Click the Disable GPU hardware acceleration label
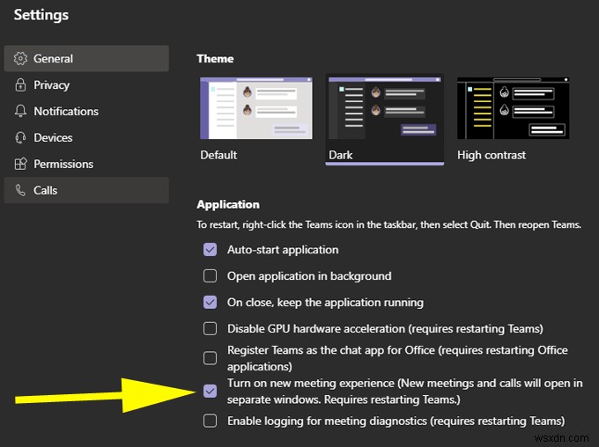 [x=385, y=329]
